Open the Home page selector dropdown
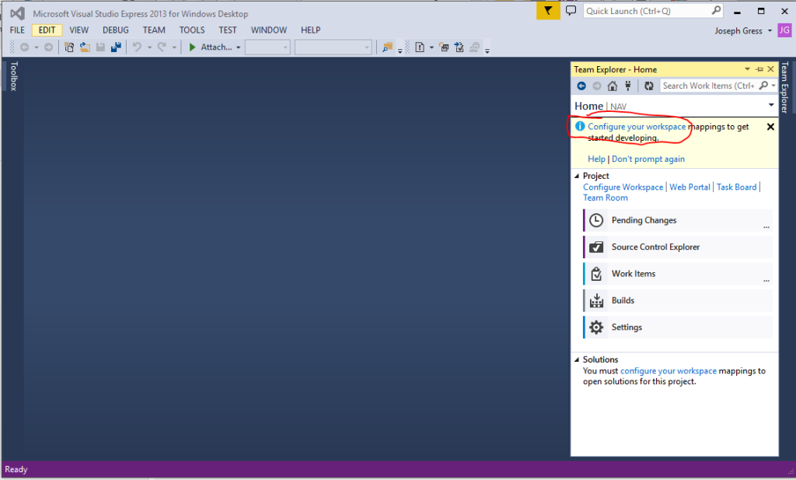 (x=770, y=104)
